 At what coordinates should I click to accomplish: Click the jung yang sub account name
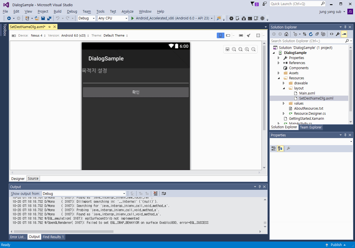330,12
